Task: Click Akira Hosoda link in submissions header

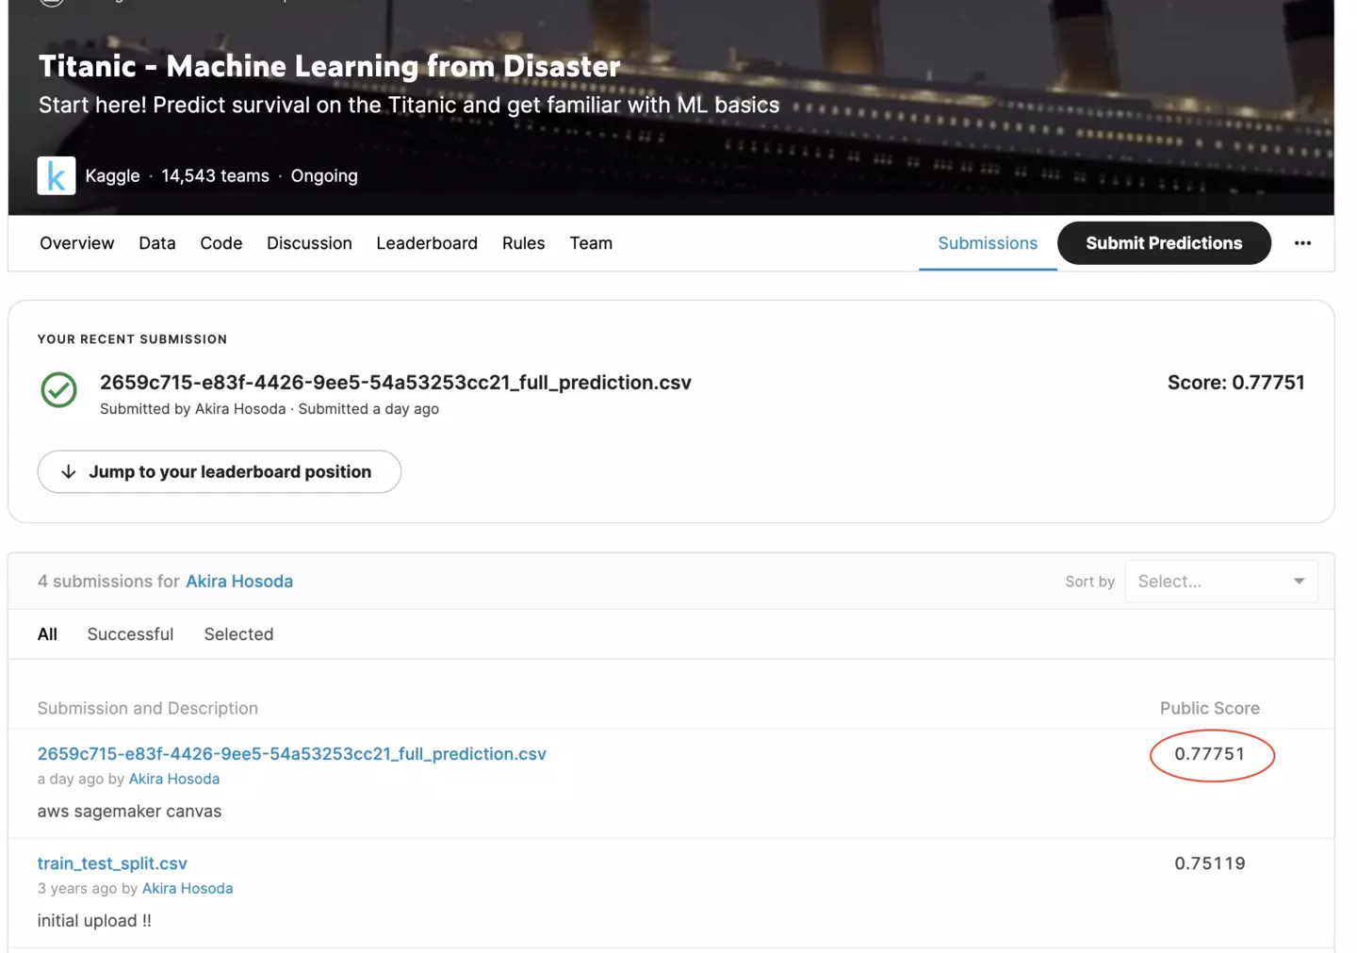Action: pos(239,582)
